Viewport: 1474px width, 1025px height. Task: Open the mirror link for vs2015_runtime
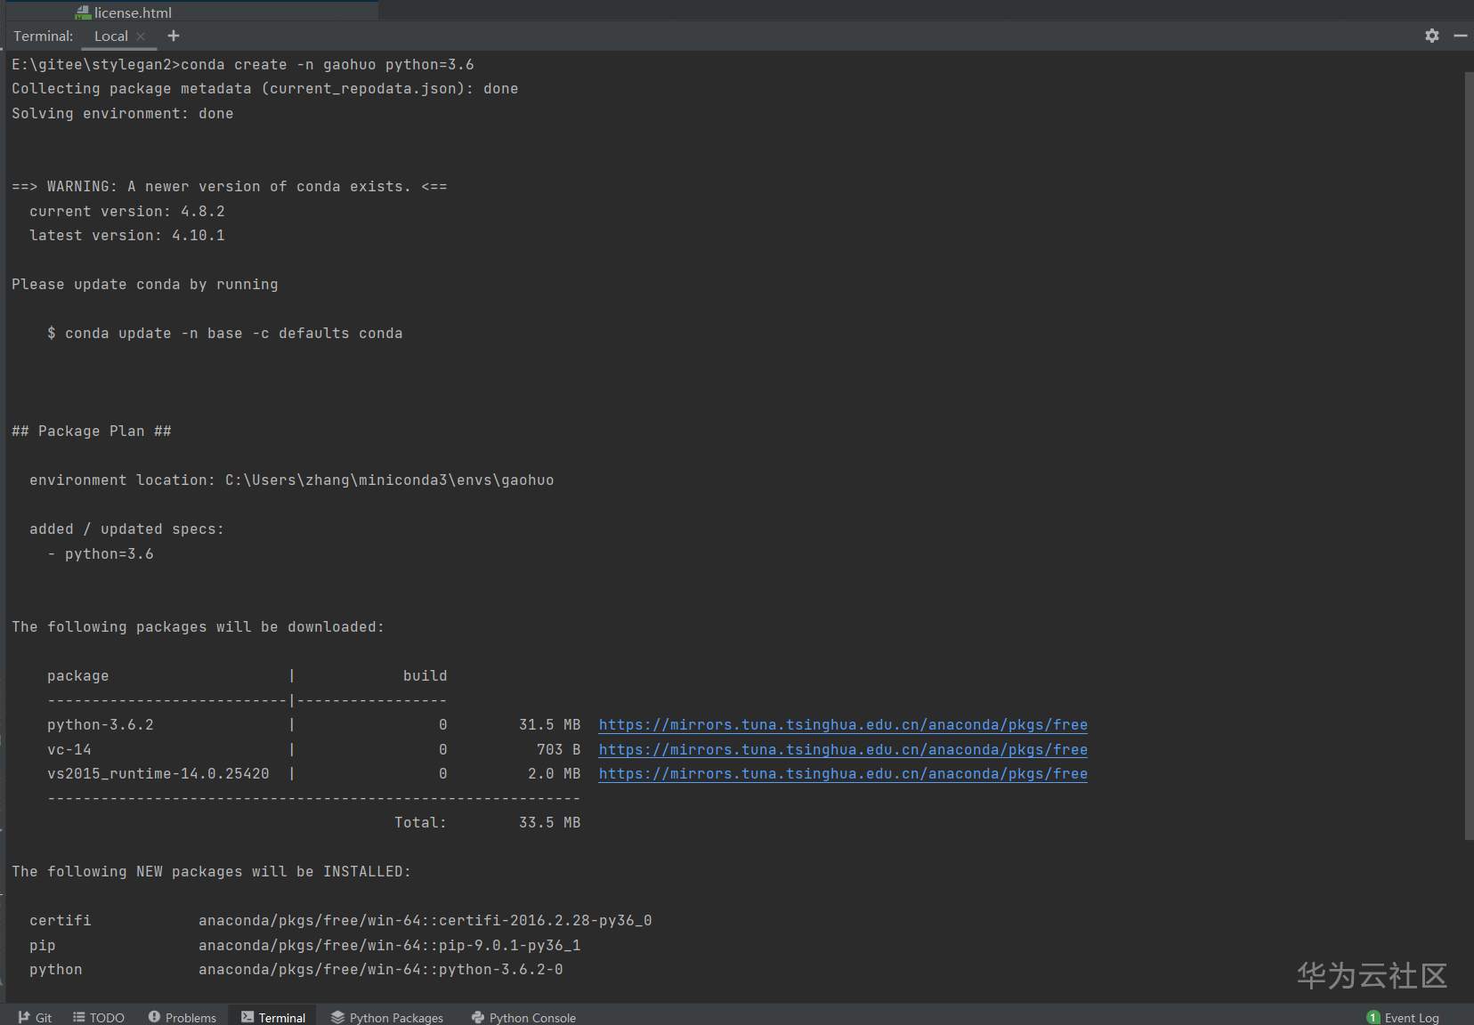coord(843,774)
